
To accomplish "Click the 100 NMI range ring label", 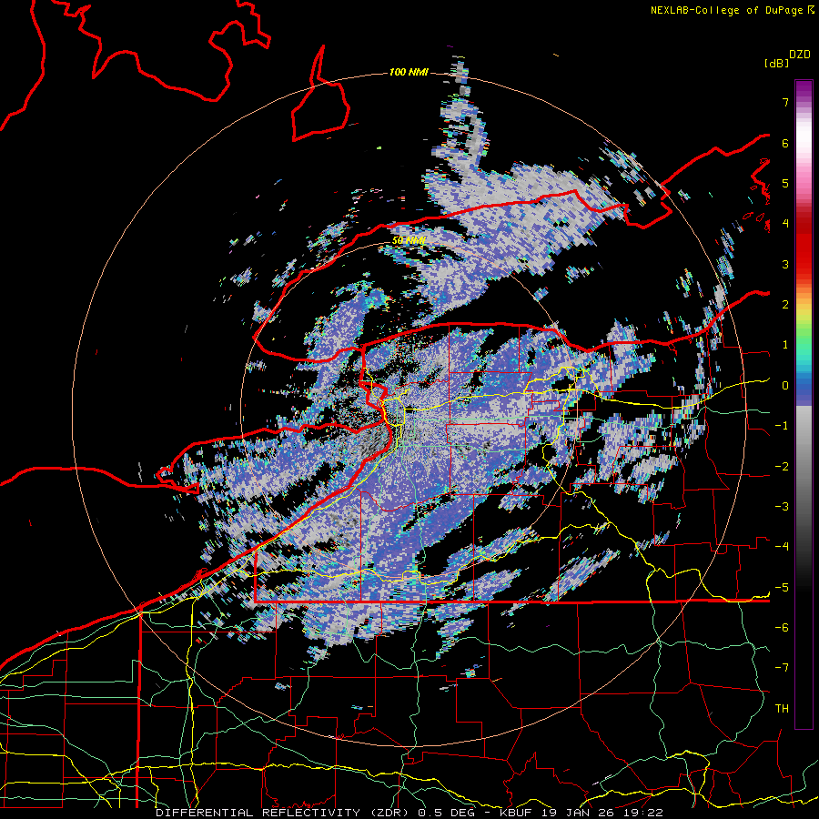I will 409,72.
